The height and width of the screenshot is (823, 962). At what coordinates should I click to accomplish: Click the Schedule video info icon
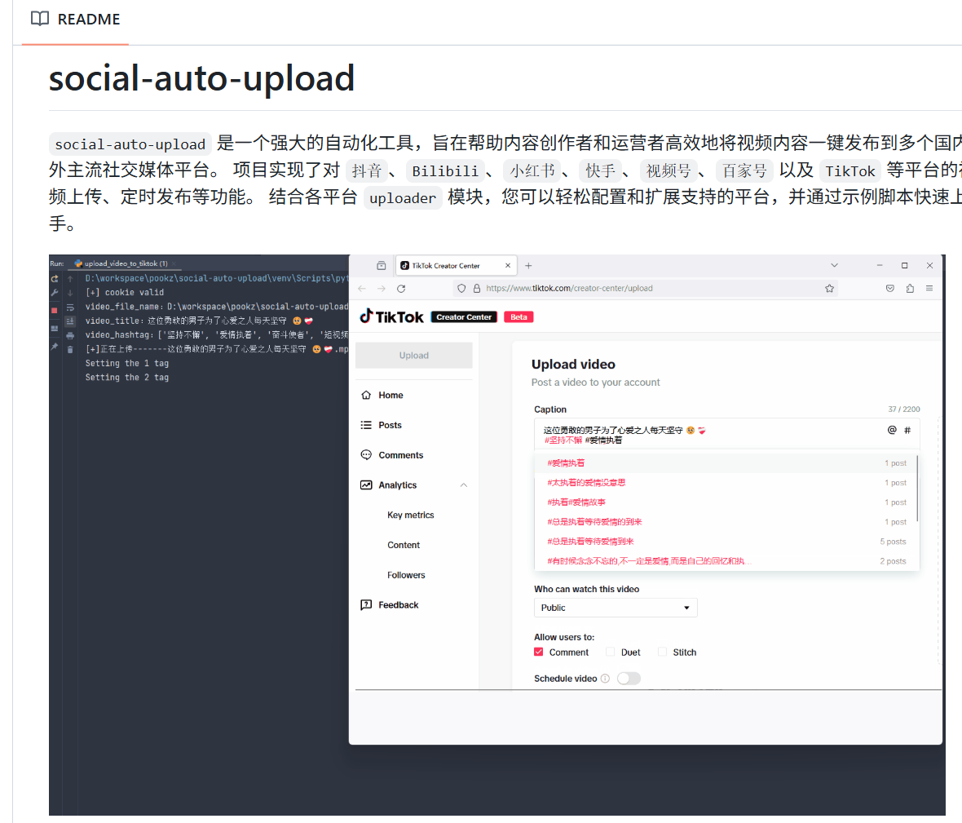tap(605, 679)
